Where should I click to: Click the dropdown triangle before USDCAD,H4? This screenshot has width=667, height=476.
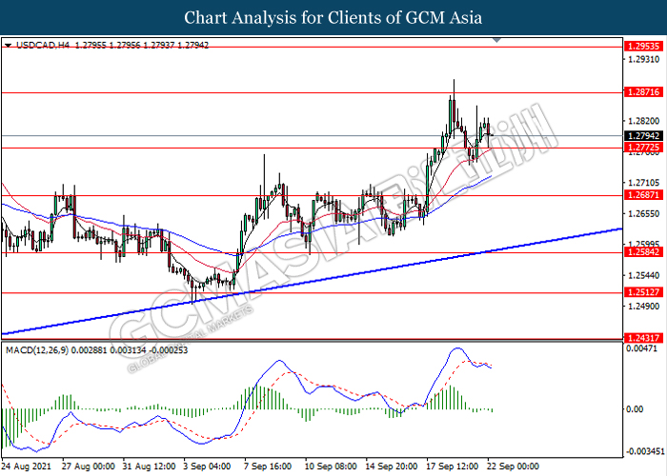click(x=8, y=45)
